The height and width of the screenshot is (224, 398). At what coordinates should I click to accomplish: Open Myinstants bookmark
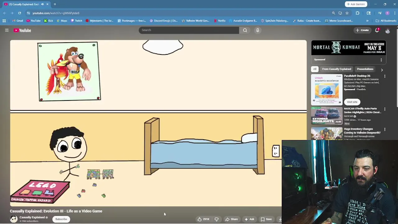click(x=99, y=21)
